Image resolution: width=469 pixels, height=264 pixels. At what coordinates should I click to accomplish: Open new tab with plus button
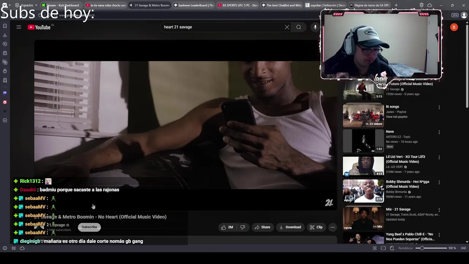[396, 5]
